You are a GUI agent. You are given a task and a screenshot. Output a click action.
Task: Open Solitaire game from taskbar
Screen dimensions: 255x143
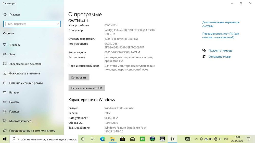tap(143, 139)
